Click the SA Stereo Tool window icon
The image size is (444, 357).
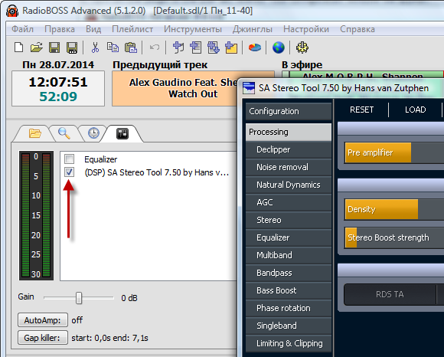click(249, 88)
